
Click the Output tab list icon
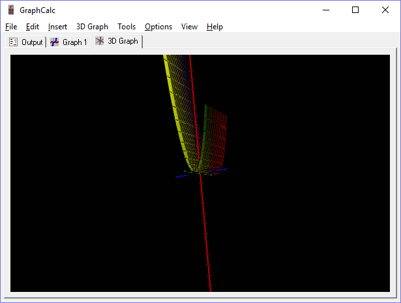[13, 42]
